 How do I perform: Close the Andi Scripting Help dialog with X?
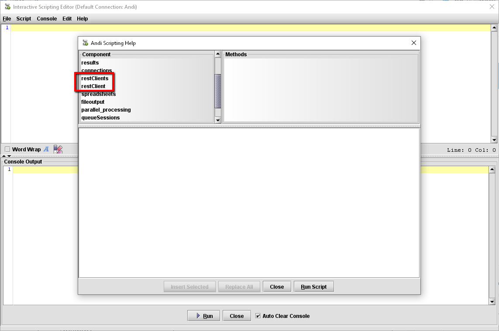click(x=414, y=43)
